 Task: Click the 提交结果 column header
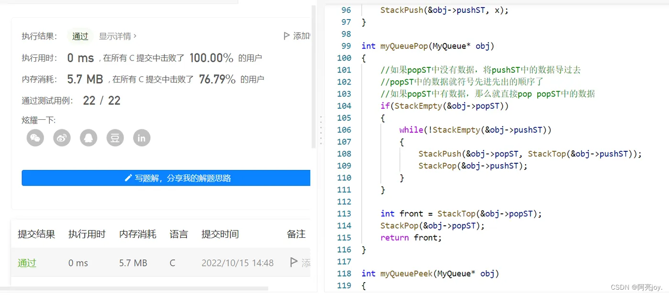point(36,234)
